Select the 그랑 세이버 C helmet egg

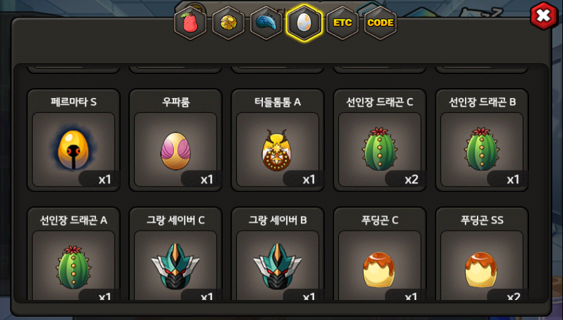pyautogui.click(x=175, y=266)
